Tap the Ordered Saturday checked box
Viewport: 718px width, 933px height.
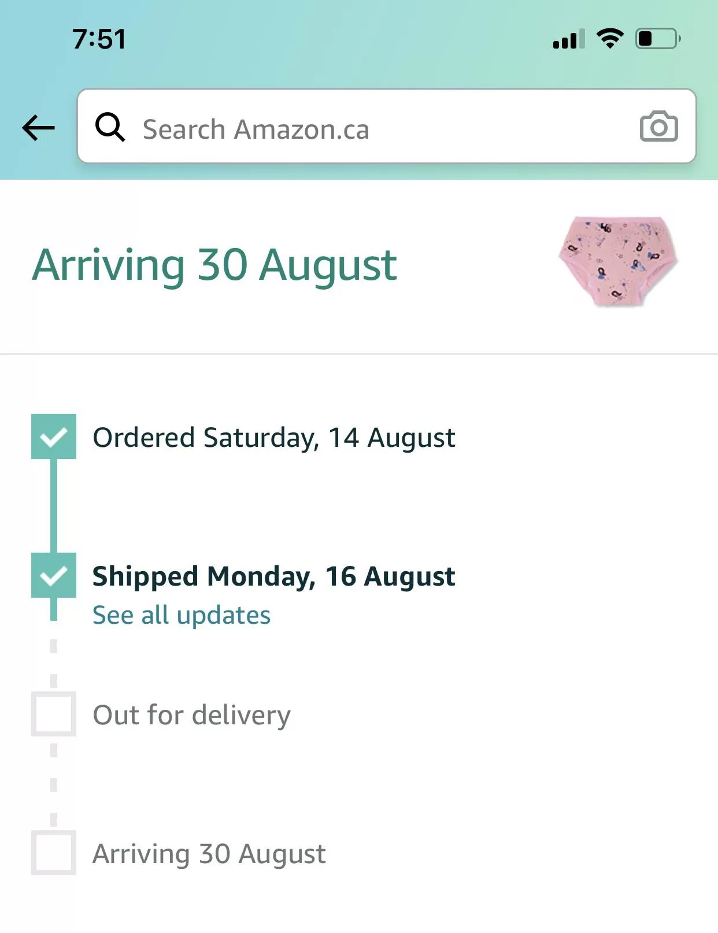pyautogui.click(x=54, y=436)
